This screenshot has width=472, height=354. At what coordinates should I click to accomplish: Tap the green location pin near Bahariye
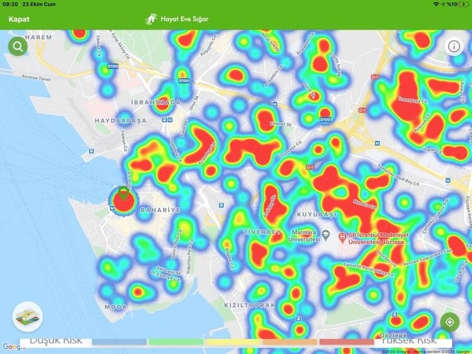(123, 196)
